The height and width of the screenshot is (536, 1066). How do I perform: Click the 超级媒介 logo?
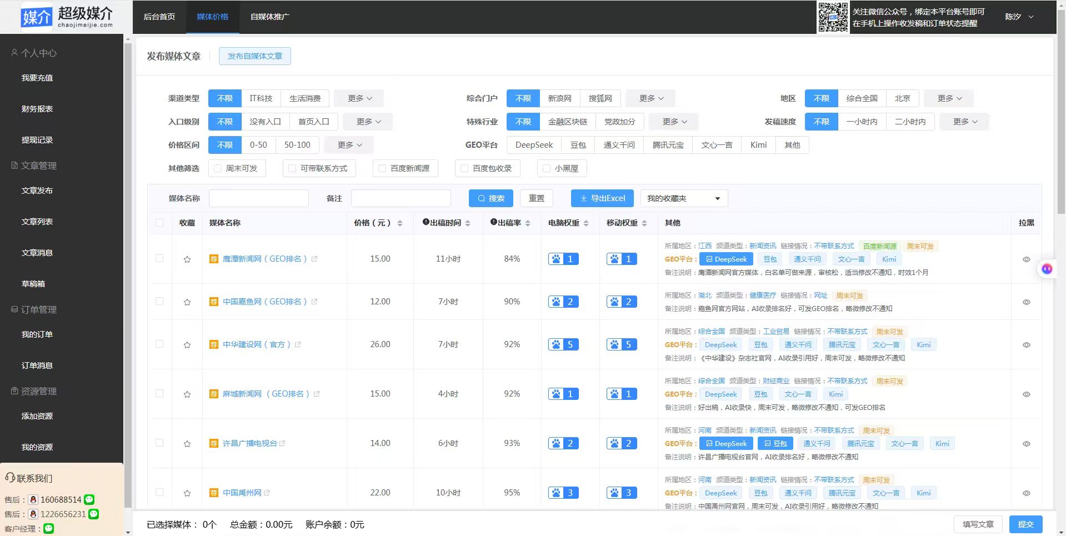pyautogui.click(x=67, y=17)
